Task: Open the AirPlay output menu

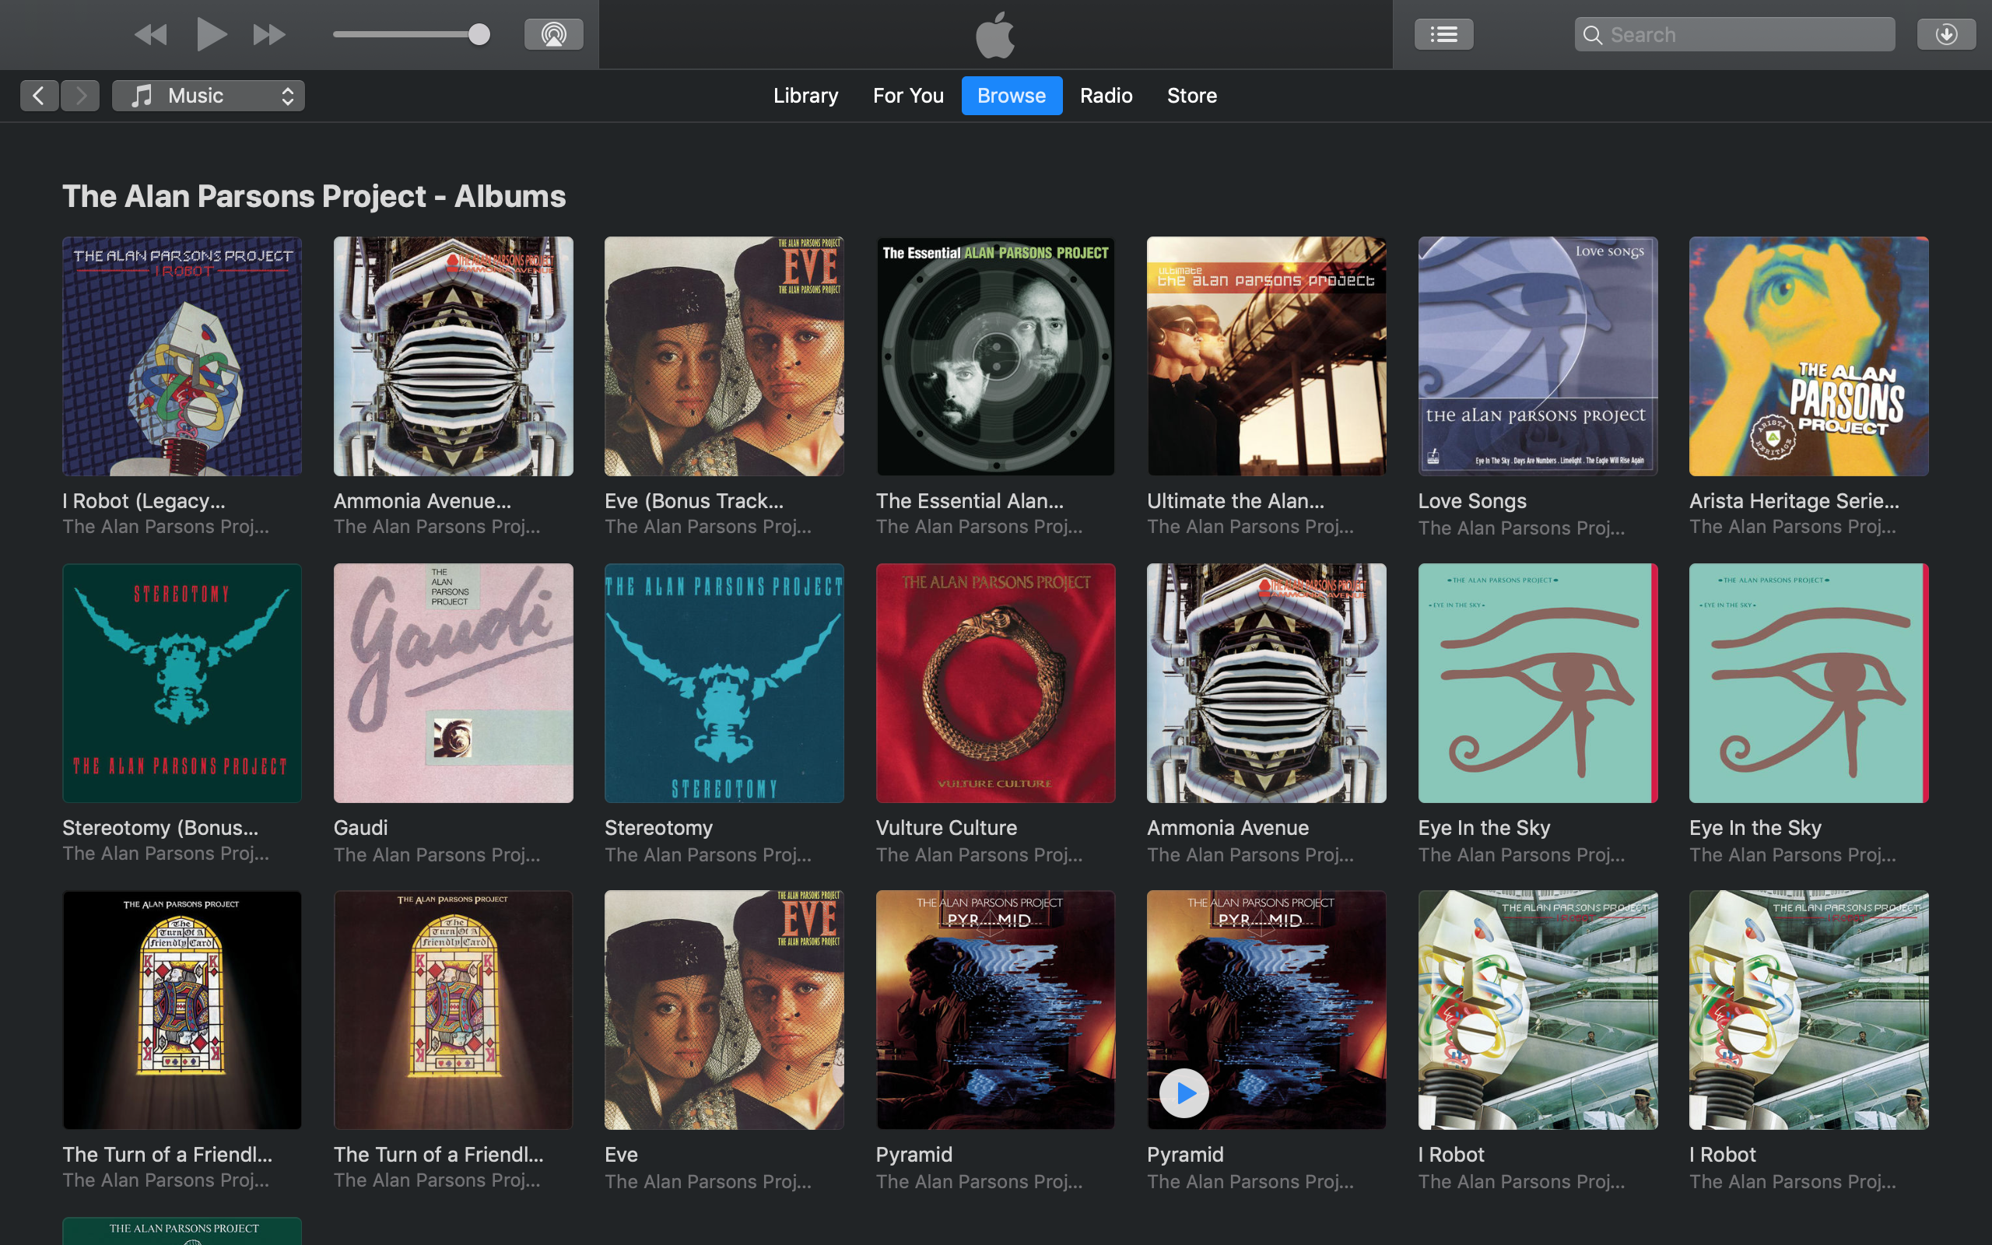Action: tap(554, 34)
